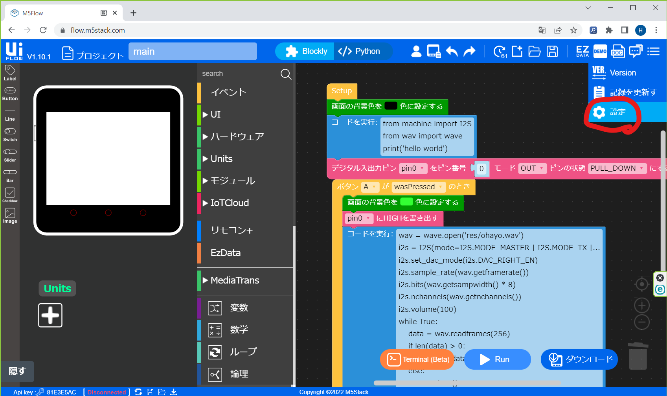Click the 隠す hide button
The height and width of the screenshot is (396, 667).
pos(17,371)
